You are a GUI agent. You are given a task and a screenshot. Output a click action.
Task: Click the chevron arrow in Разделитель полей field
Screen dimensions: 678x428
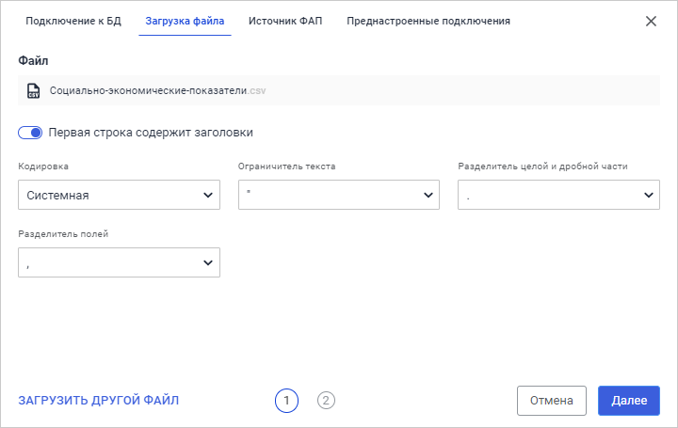pos(208,262)
